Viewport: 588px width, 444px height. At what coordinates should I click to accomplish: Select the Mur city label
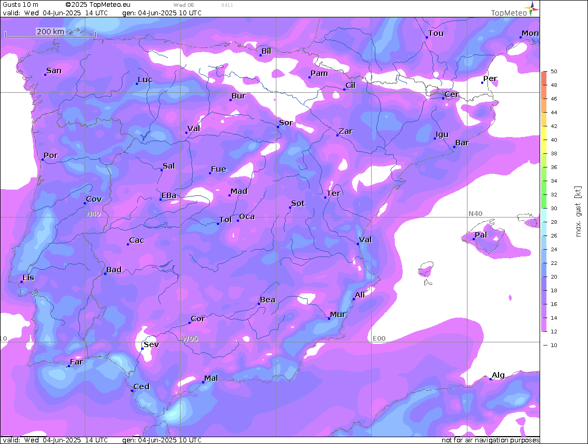(338, 314)
